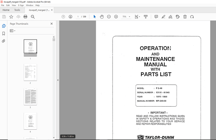Image resolution: width=216 pixels, height=140 pixels.
Task: Open the Edit menu
Action: pos(8,5)
